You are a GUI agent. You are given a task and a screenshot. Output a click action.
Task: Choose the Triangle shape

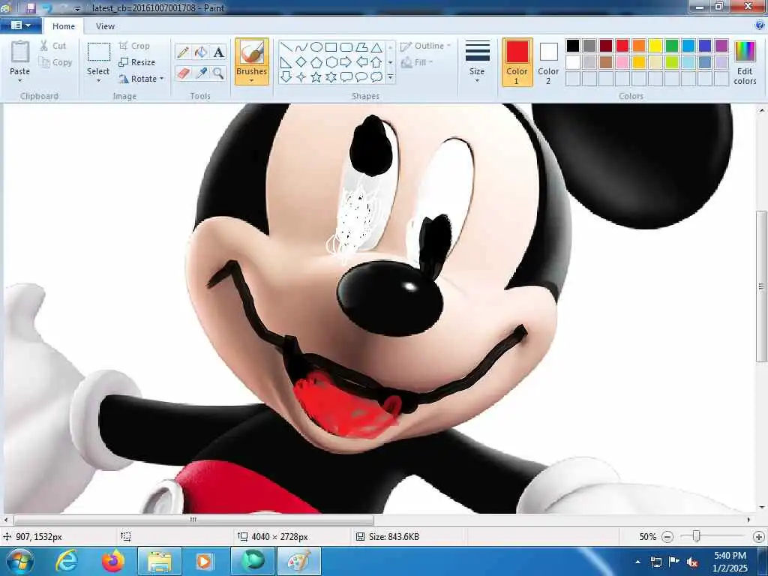376,47
